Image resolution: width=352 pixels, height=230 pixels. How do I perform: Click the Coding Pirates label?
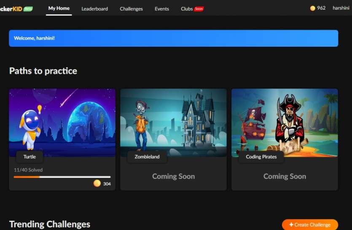tap(261, 157)
